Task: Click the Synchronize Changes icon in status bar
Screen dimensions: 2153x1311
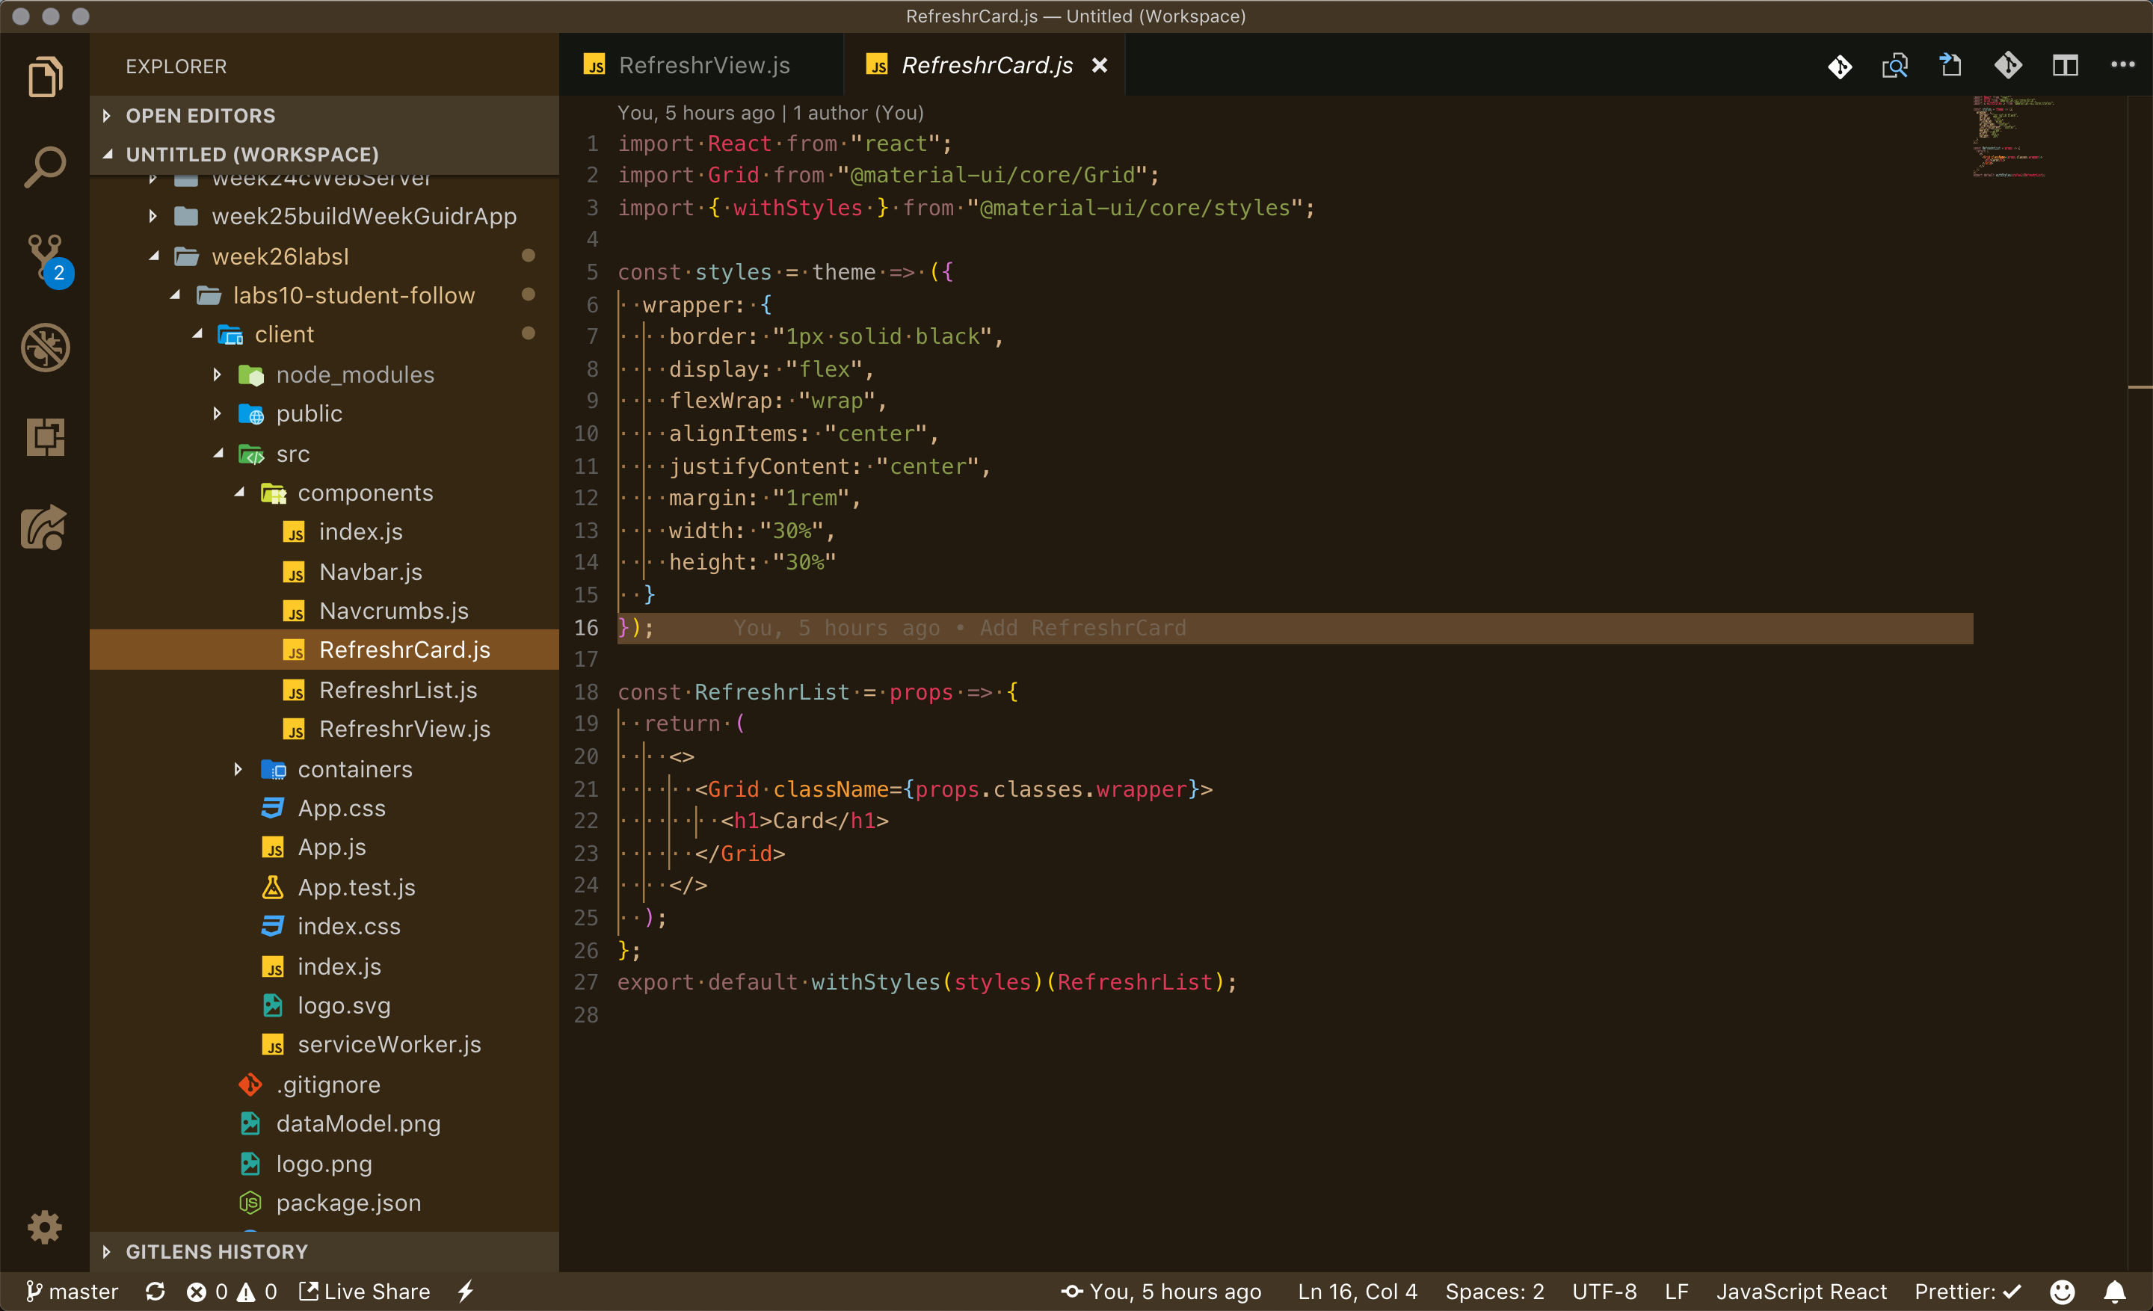Action: [x=155, y=1292]
